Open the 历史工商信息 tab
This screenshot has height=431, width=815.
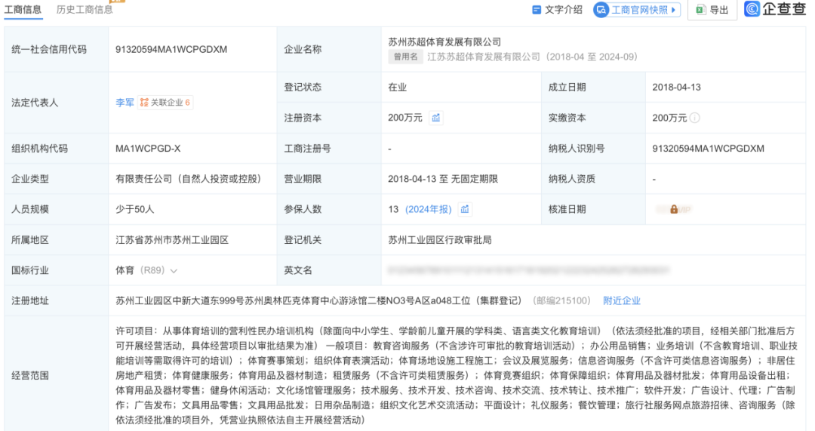(x=85, y=9)
